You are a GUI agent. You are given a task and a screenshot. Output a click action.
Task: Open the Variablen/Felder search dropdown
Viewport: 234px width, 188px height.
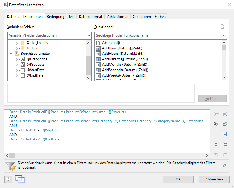tap(89, 35)
